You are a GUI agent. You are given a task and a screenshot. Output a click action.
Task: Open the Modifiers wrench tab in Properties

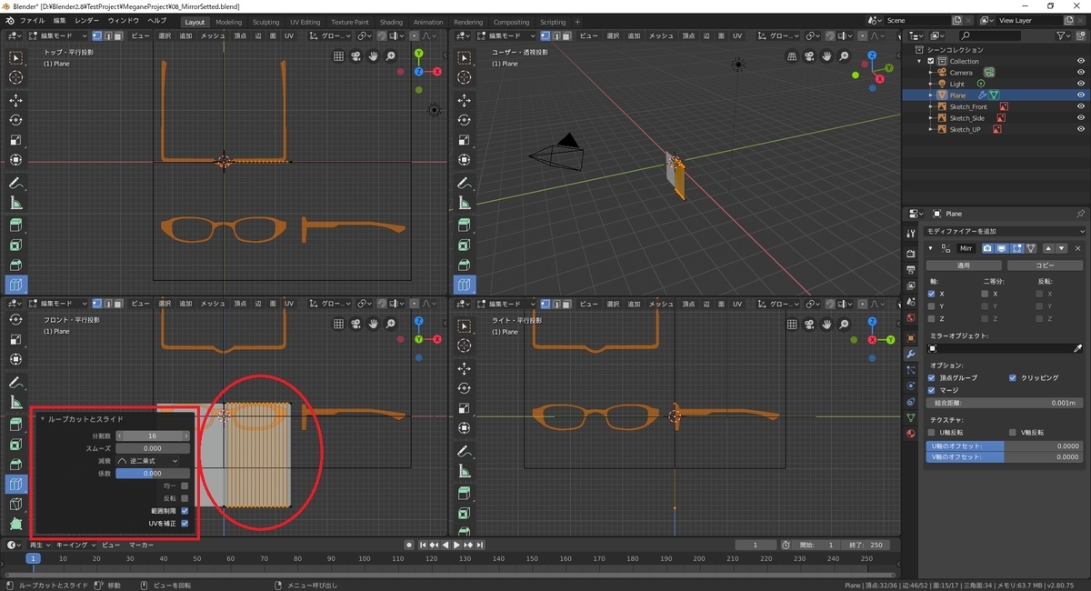click(x=910, y=354)
